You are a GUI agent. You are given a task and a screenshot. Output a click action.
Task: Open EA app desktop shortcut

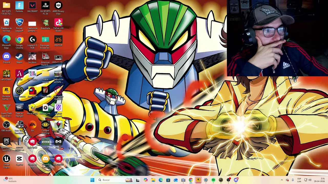(32, 126)
